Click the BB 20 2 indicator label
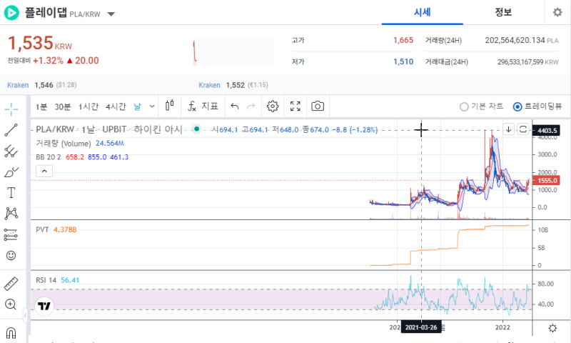571x343 pixels. pyautogui.click(x=49, y=157)
